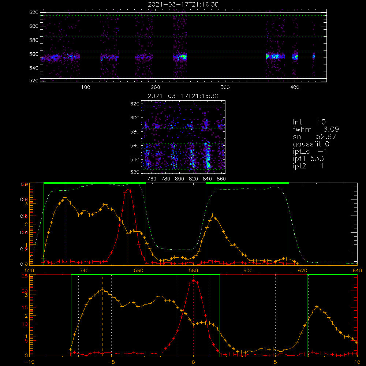The width and height of the screenshot is (366, 366).
Task: Click the orange dashed vertical line in the bottom plot
Action: tap(102, 316)
